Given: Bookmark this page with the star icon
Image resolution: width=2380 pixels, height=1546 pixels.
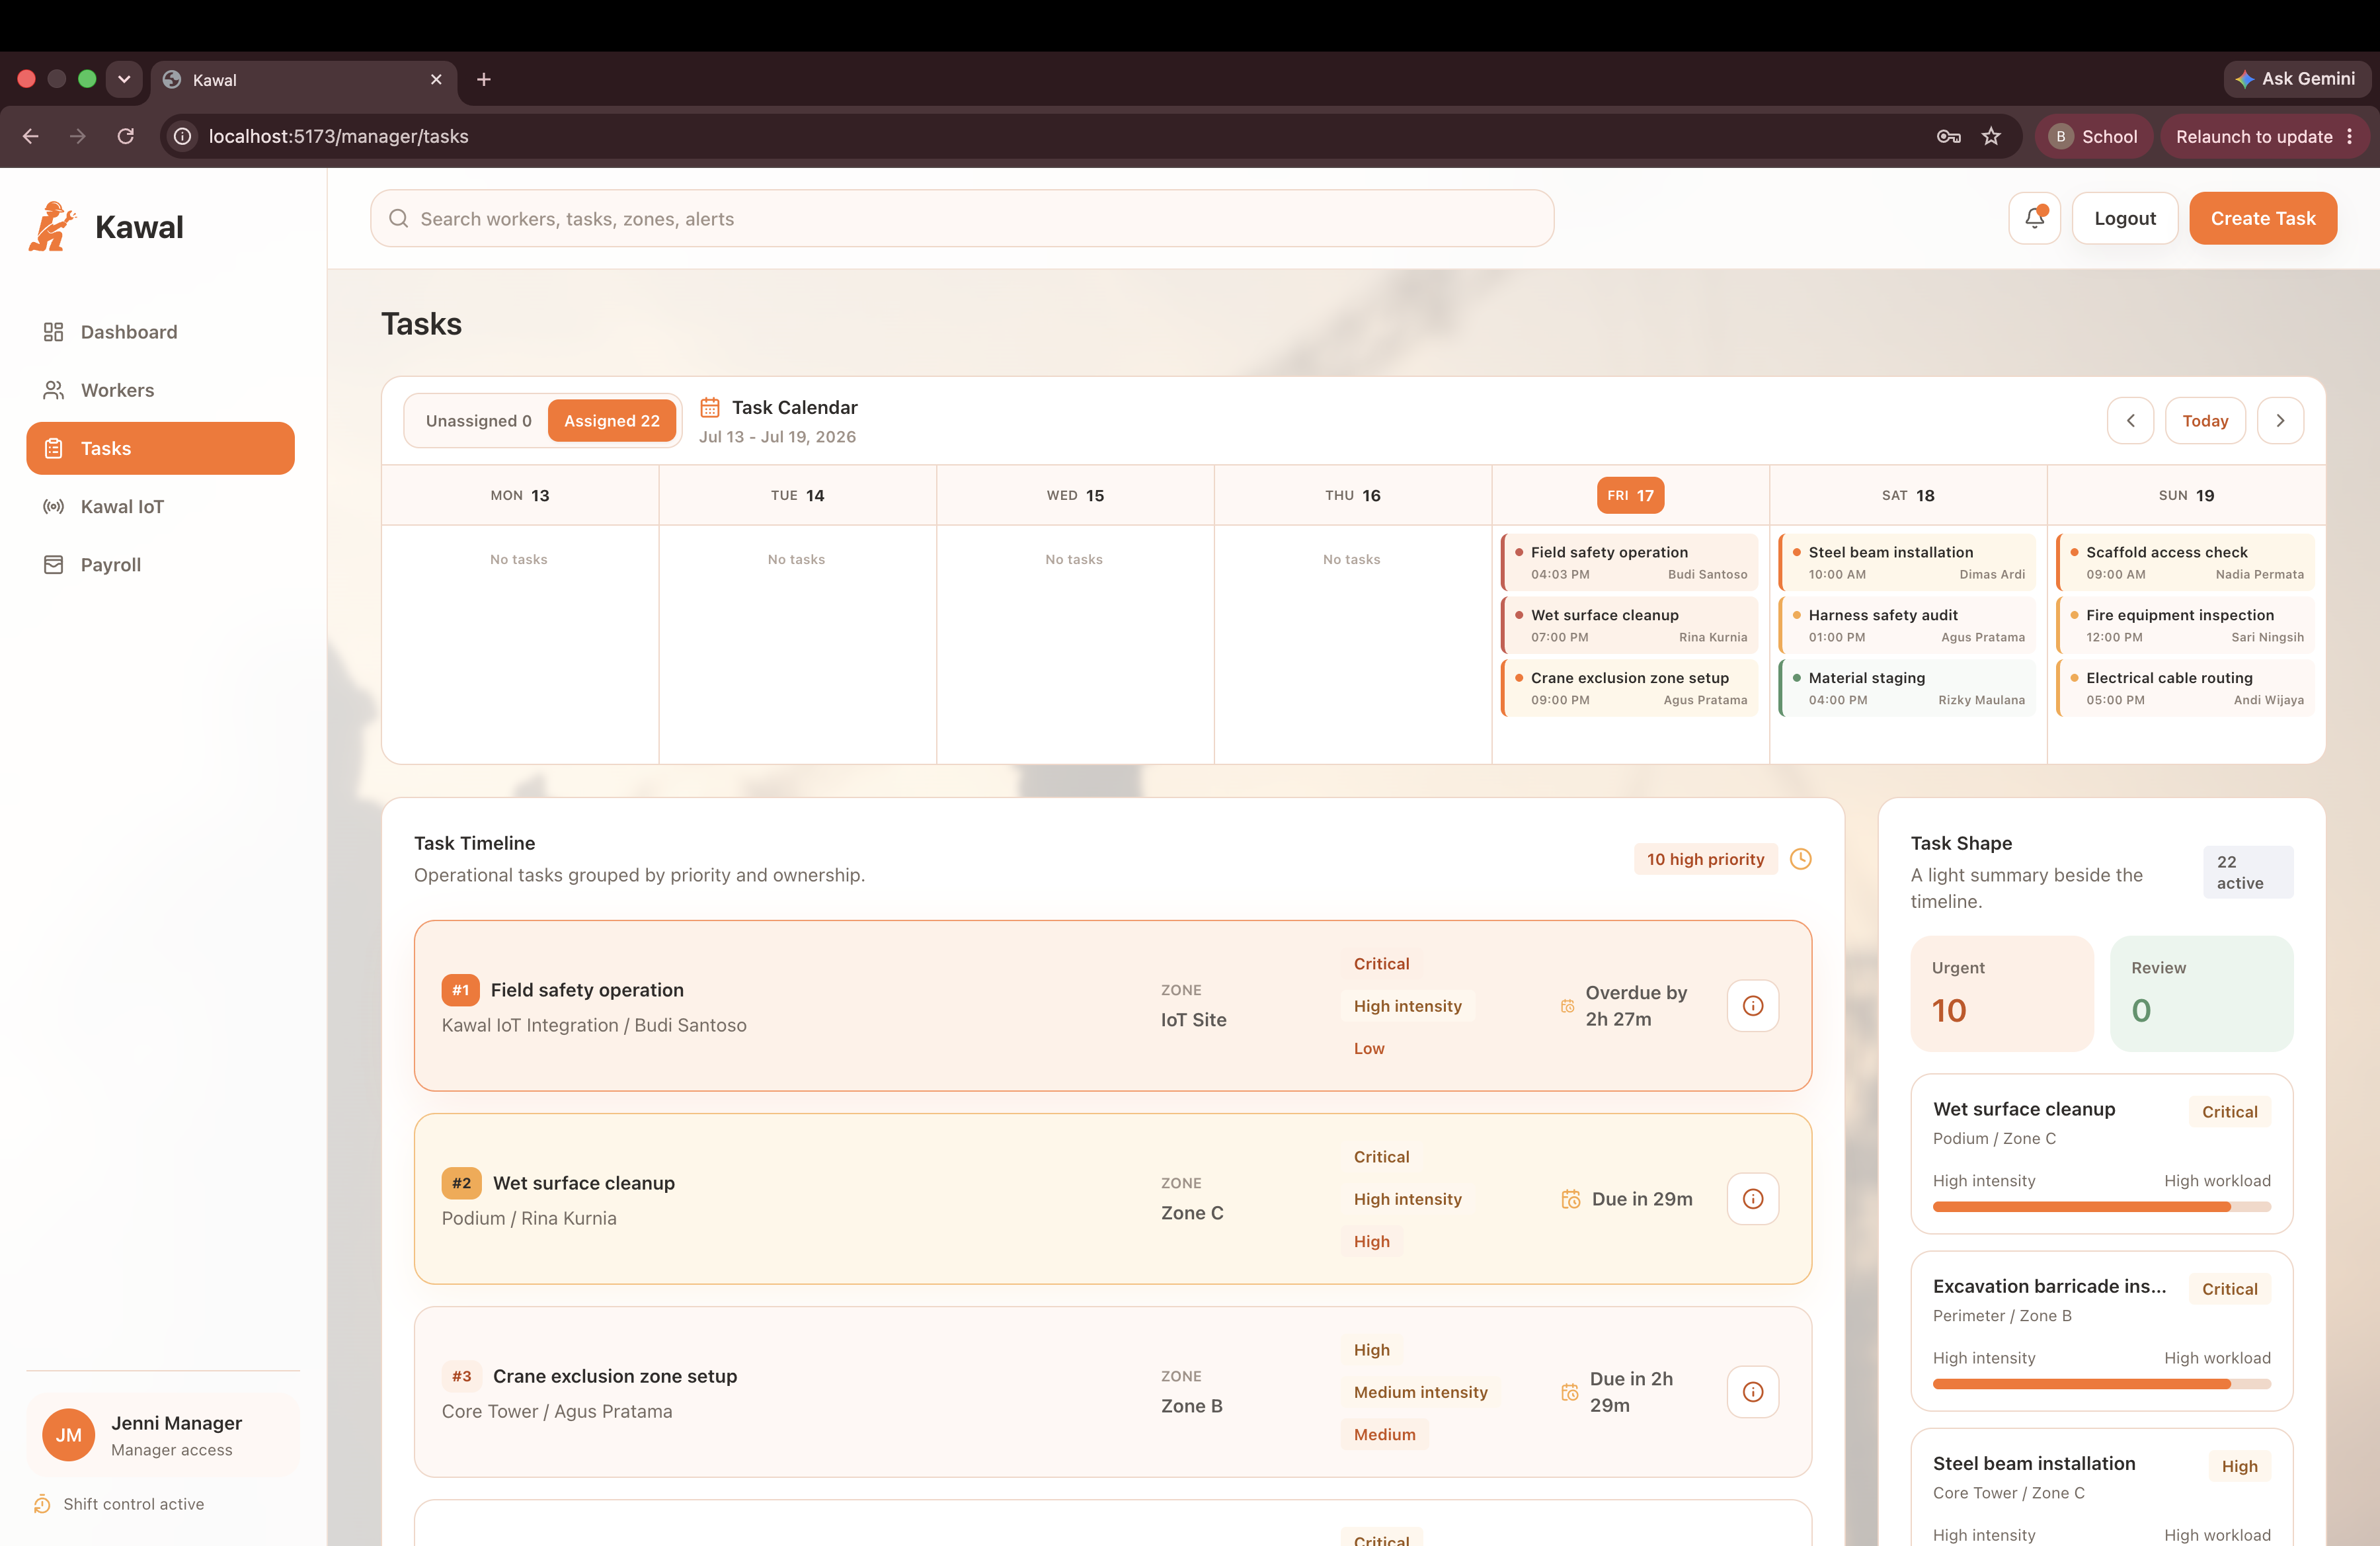Looking at the screenshot, I should tap(1991, 136).
